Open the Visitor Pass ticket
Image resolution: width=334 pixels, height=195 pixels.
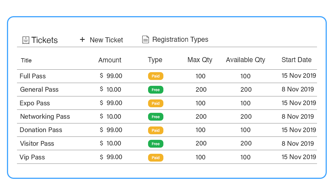pos(37,143)
